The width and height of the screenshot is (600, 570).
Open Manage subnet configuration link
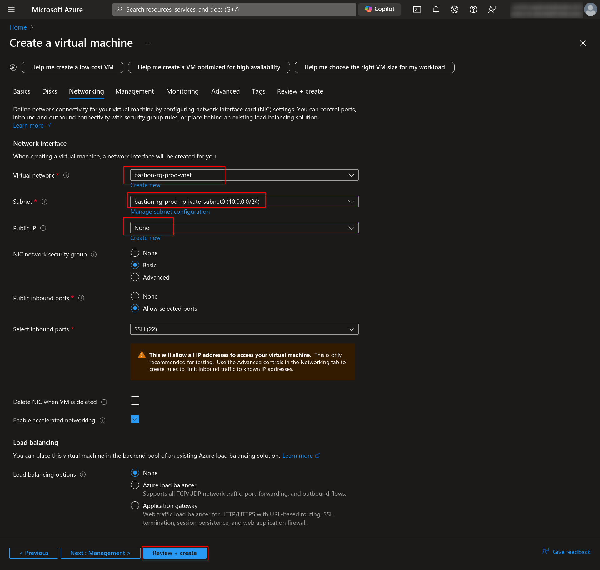click(170, 212)
